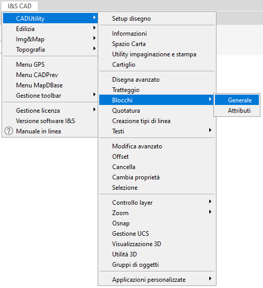Choose Quotatura
This screenshot has width=263, height=288.
coord(157,111)
